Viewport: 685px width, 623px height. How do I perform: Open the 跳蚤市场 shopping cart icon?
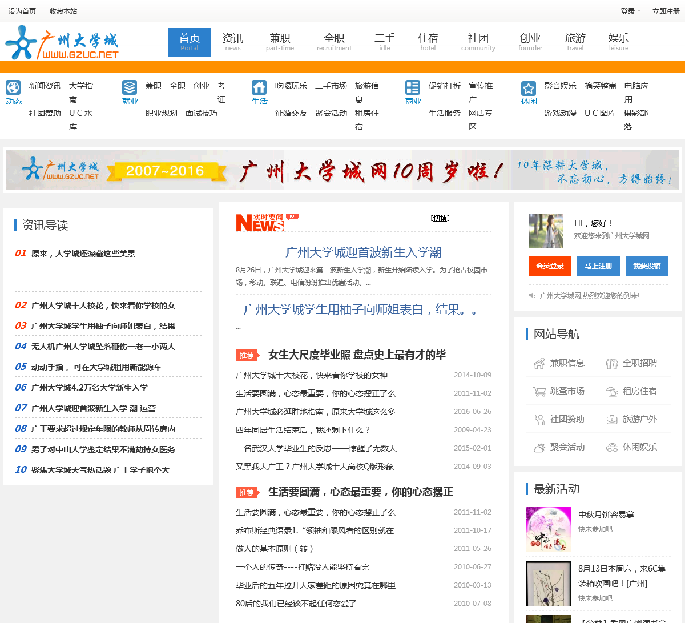pyautogui.click(x=539, y=392)
